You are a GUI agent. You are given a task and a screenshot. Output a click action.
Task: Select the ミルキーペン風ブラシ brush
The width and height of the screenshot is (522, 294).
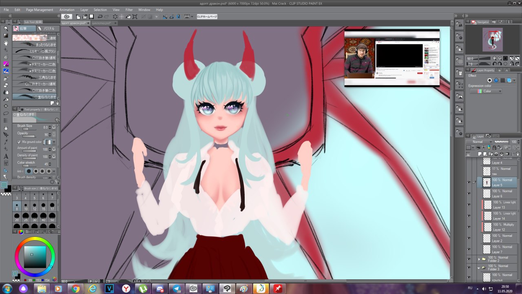point(35,51)
